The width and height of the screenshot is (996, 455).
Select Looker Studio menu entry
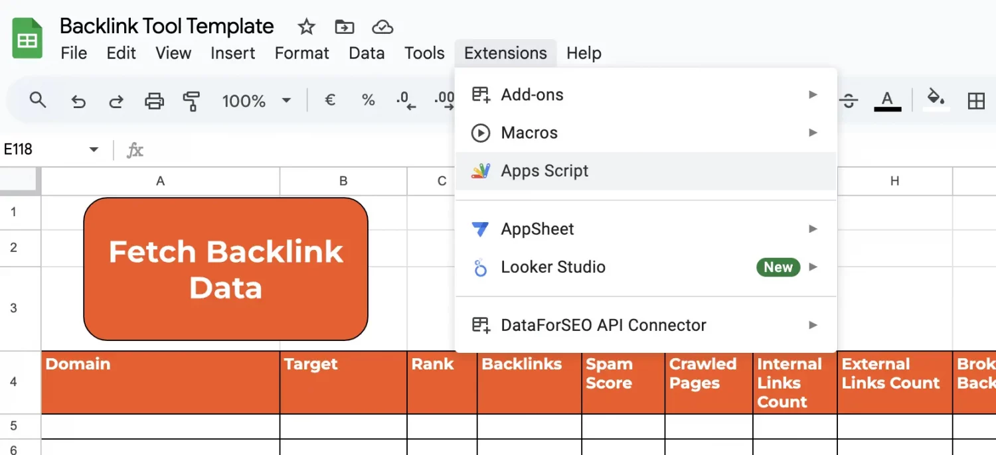[x=645, y=267]
